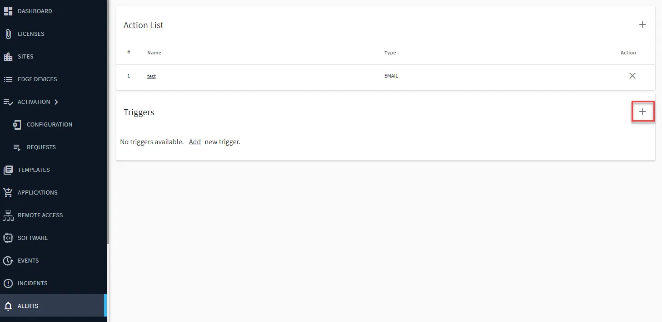
Task: Click the Alerts bell icon
Action: [8, 306]
